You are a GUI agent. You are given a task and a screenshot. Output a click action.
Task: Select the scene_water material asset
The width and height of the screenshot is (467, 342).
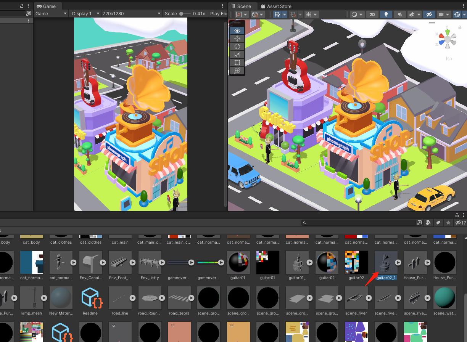444,298
